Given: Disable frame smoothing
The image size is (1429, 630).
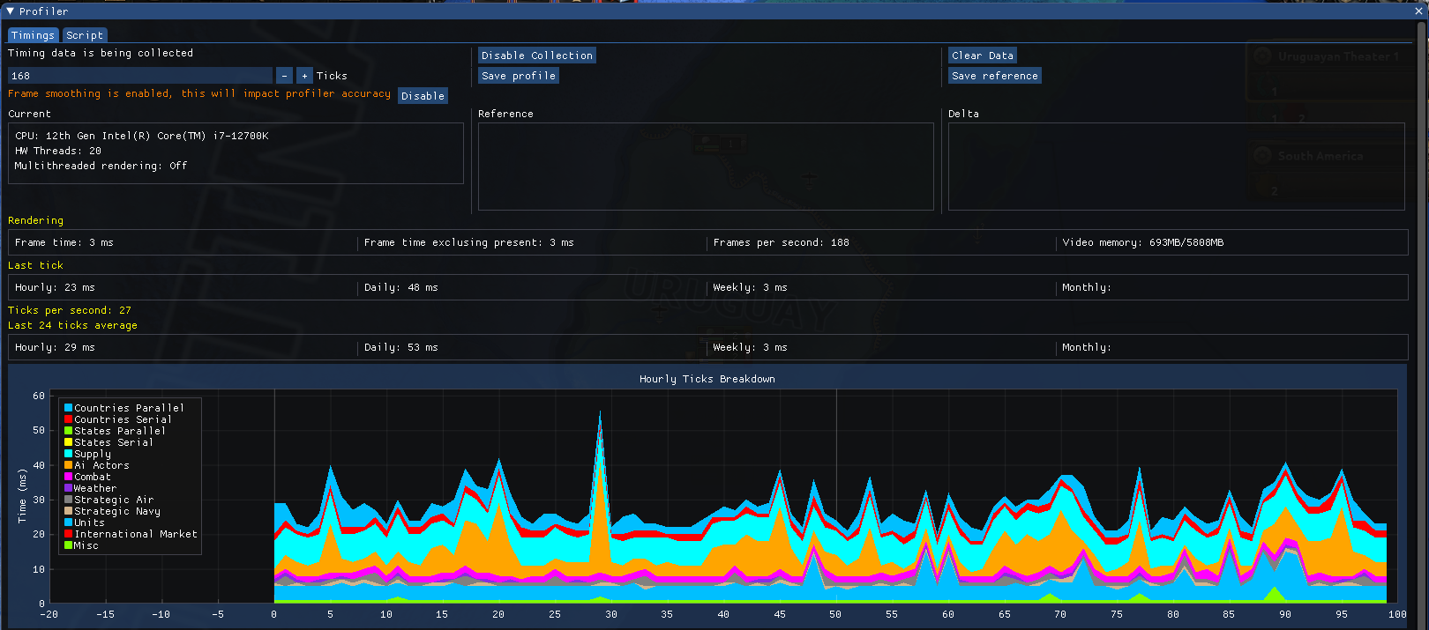Looking at the screenshot, I should [423, 96].
